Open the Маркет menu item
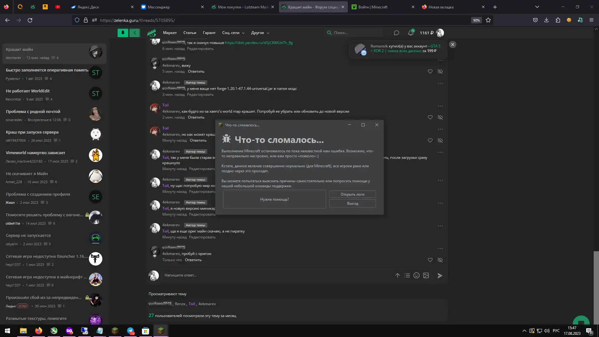 tap(170, 33)
